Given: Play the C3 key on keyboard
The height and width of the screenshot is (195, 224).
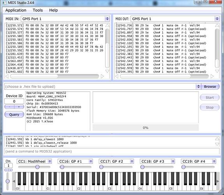Looking at the screenshot, I should click(x=109, y=188).
